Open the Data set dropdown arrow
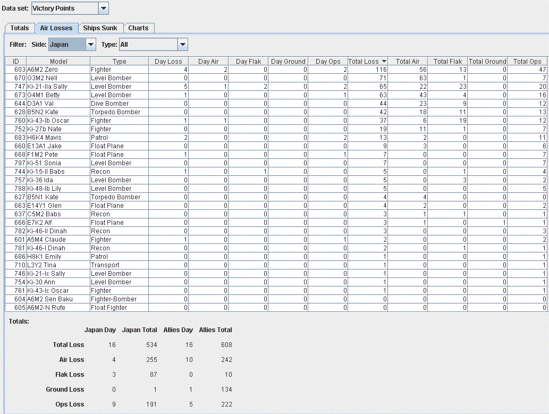 pyautogui.click(x=104, y=9)
